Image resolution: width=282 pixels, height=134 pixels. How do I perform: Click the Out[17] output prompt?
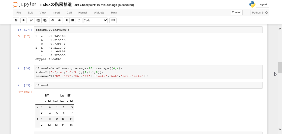(25, 36)
